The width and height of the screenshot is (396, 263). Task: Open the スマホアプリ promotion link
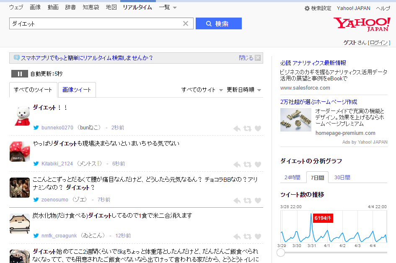pos(87,58)
